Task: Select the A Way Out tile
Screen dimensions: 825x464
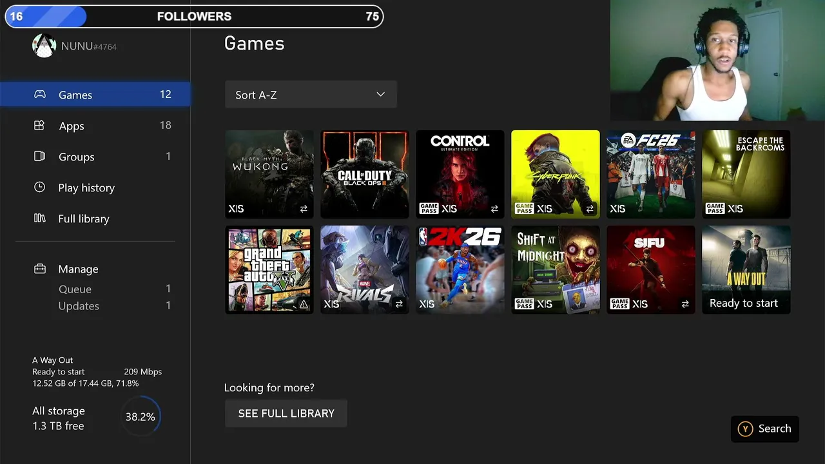Action: [x=746, y=270]
